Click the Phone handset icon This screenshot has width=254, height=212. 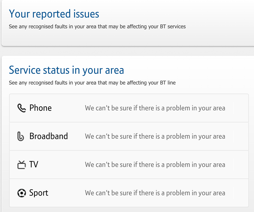[x=22, y=108]
